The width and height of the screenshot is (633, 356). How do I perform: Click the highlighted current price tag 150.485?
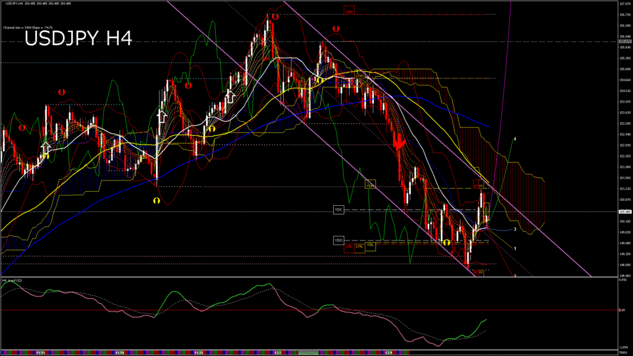coord(624,212)
